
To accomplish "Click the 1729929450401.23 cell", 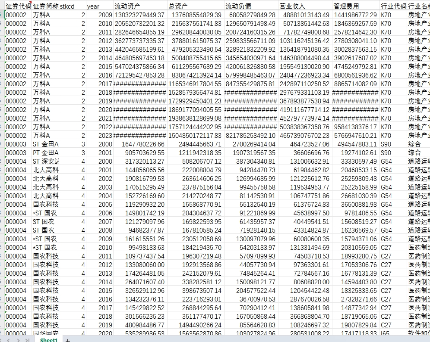I will click(196, 101).
